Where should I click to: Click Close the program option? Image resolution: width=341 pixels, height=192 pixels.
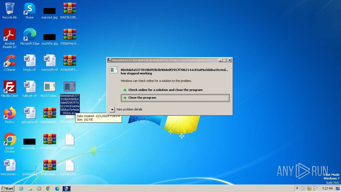coord(175,98)
